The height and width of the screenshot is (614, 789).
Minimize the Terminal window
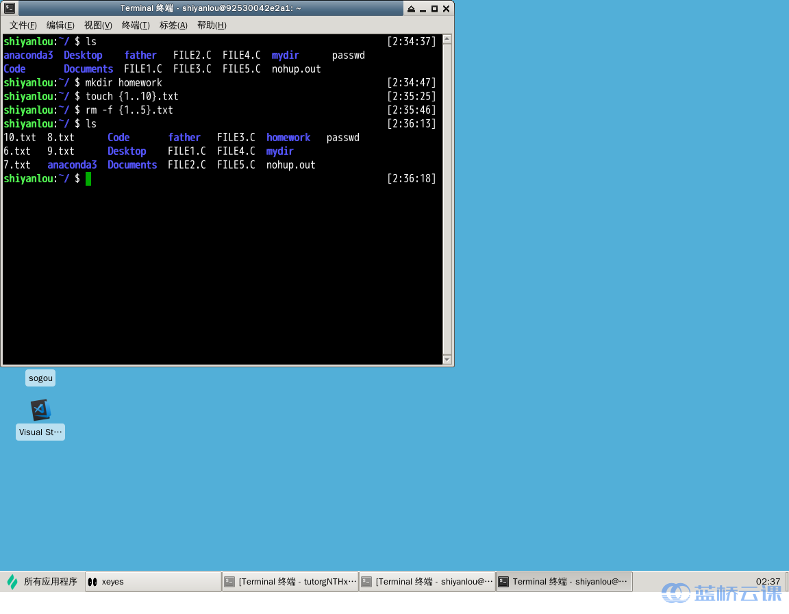423,8
